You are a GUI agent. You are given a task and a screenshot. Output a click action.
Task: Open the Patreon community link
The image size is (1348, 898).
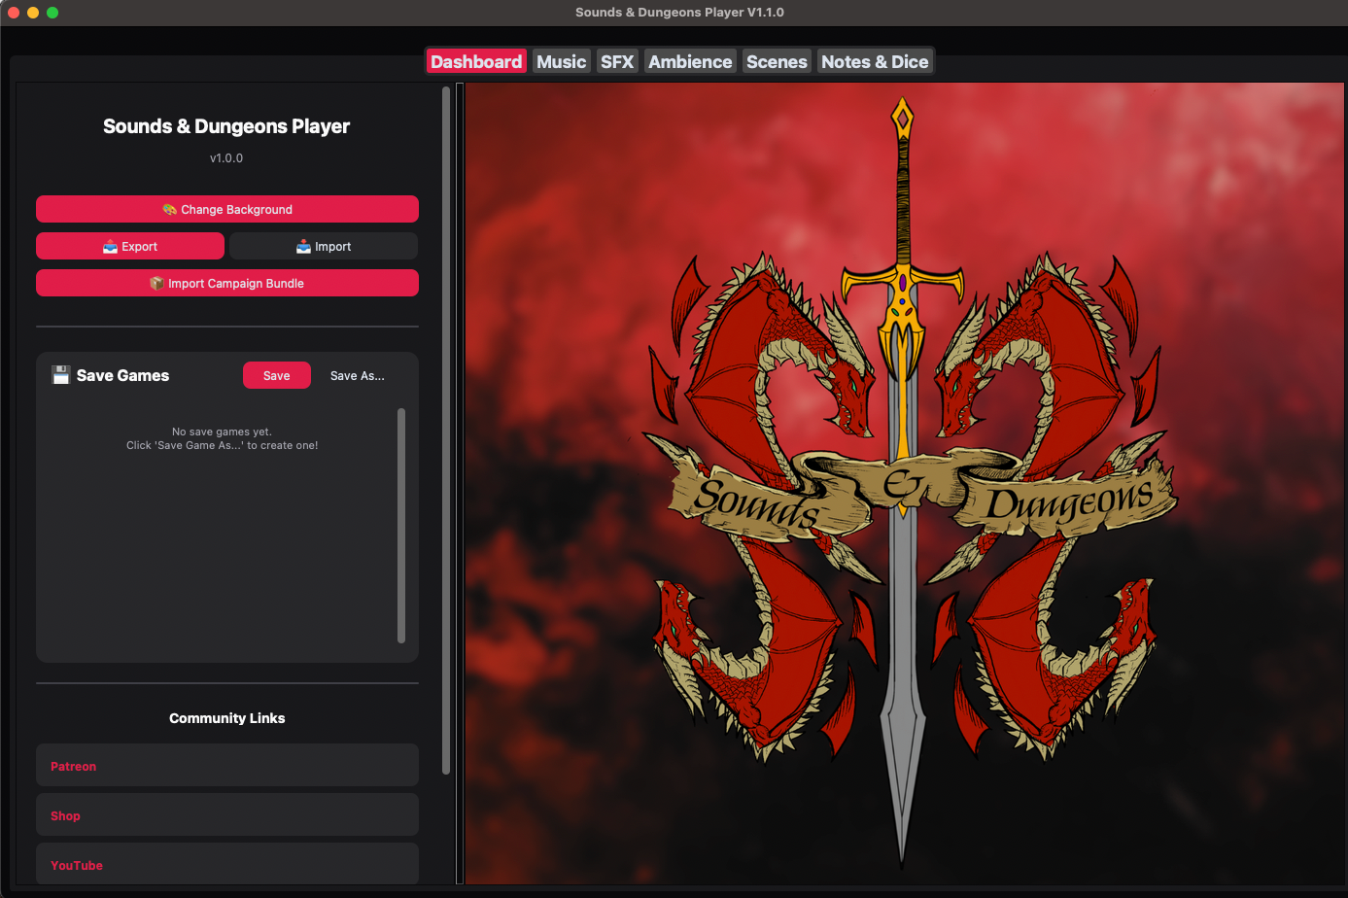(227, 766)
